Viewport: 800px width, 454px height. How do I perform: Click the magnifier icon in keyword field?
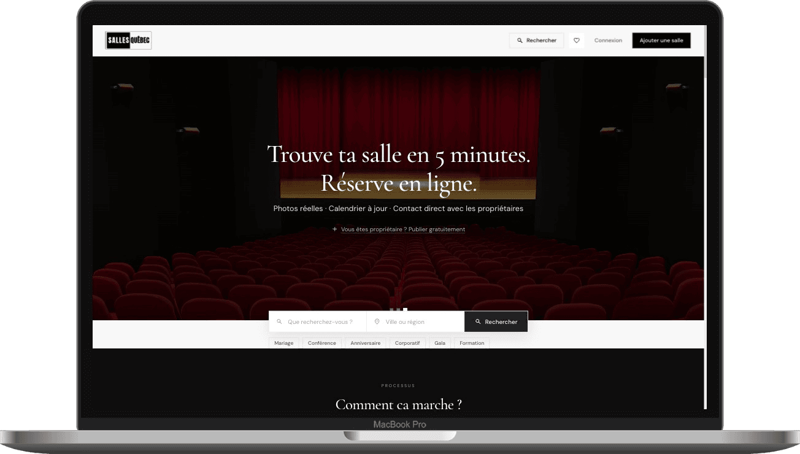[x=279, y=321]
